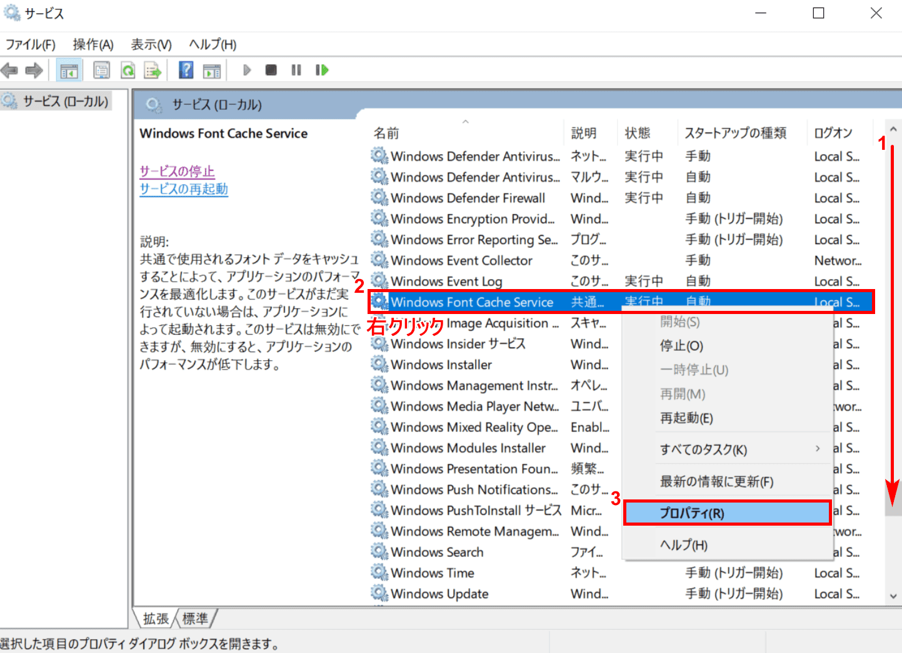Click the Forward arrow toolbar icon
902x653 pixels.
click(x=34, y=70)
